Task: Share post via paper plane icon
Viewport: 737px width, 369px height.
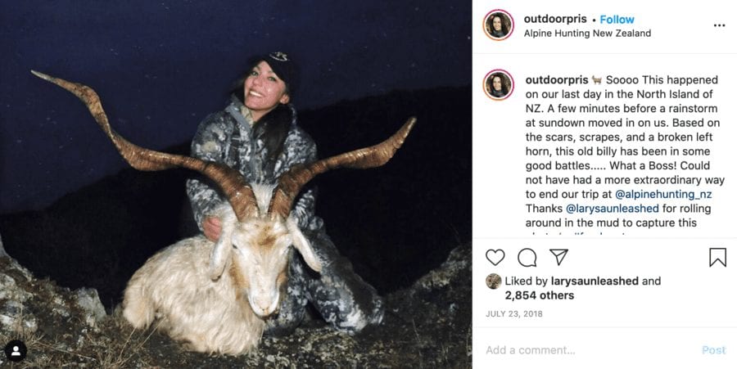Action: (x=558, y=258)
